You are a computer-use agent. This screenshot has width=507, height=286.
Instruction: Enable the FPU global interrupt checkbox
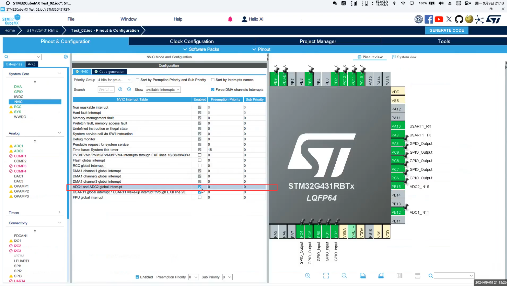200,197
